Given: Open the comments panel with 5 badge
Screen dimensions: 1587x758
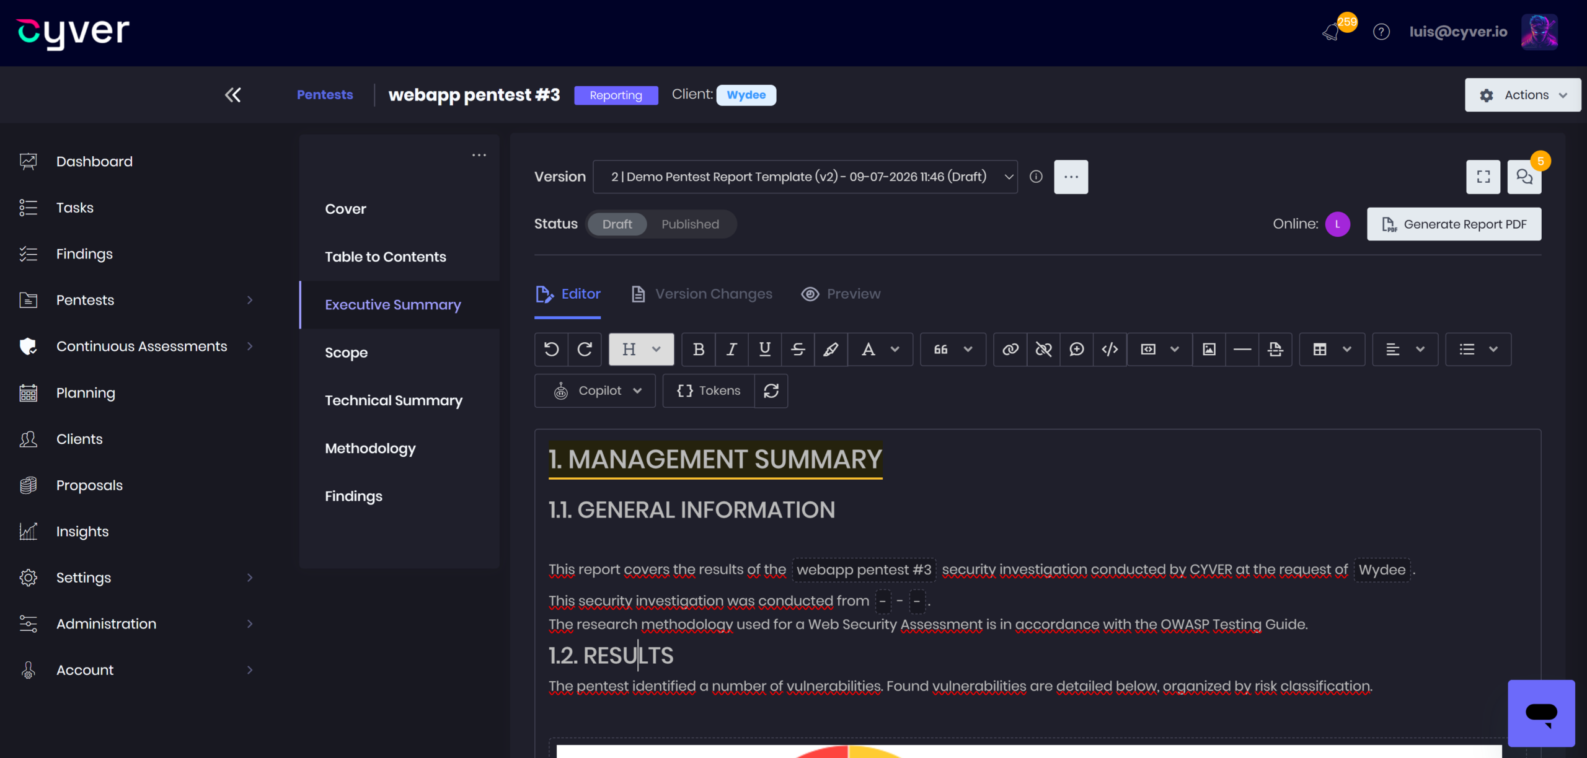Looking at the screenshot, I should click(x=1524, y=177).
